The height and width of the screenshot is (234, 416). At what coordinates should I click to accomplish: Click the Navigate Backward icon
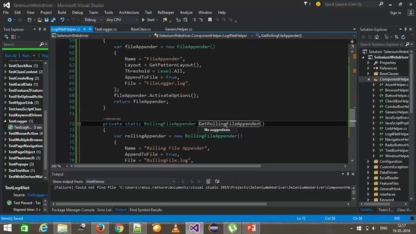pyautogui.click(x=10, y=20)
